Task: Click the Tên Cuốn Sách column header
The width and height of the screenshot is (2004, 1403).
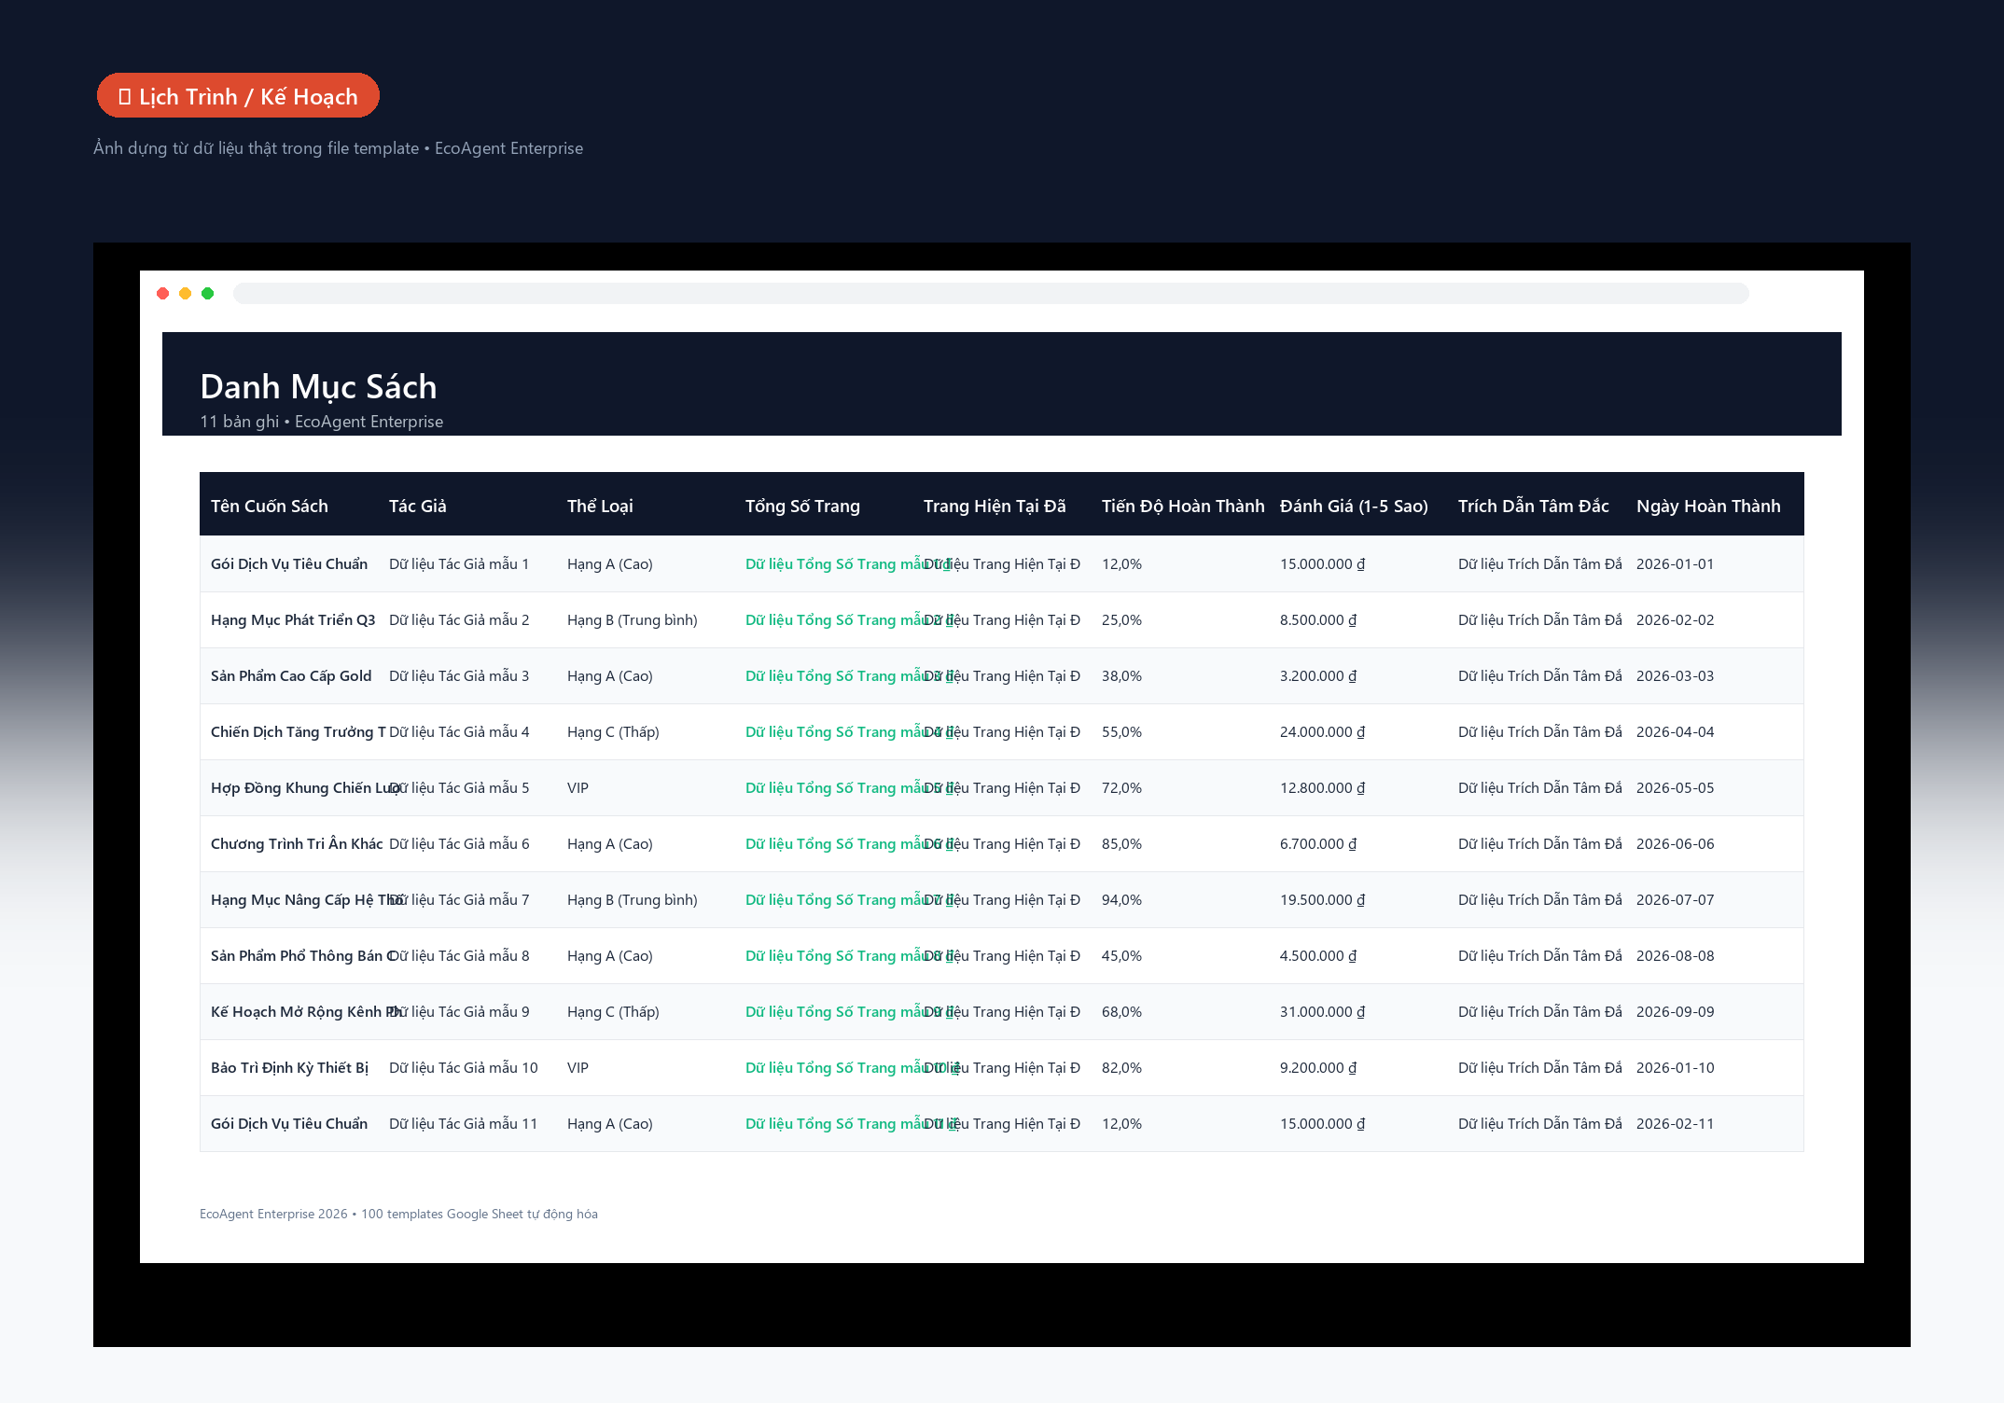Action: [270, 506]
